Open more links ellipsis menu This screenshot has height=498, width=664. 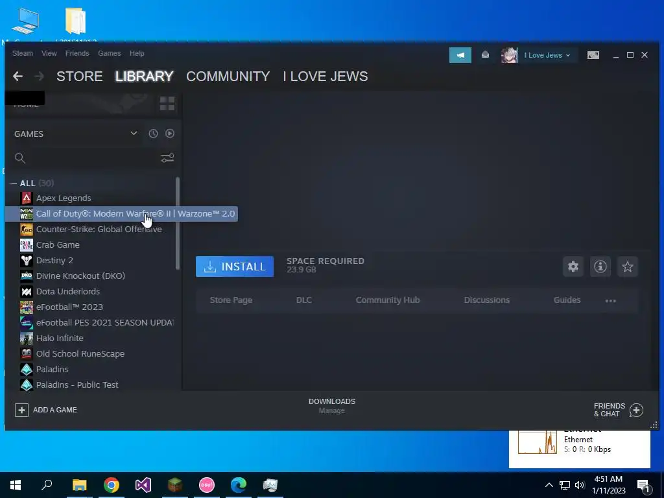tap(611, 301)
